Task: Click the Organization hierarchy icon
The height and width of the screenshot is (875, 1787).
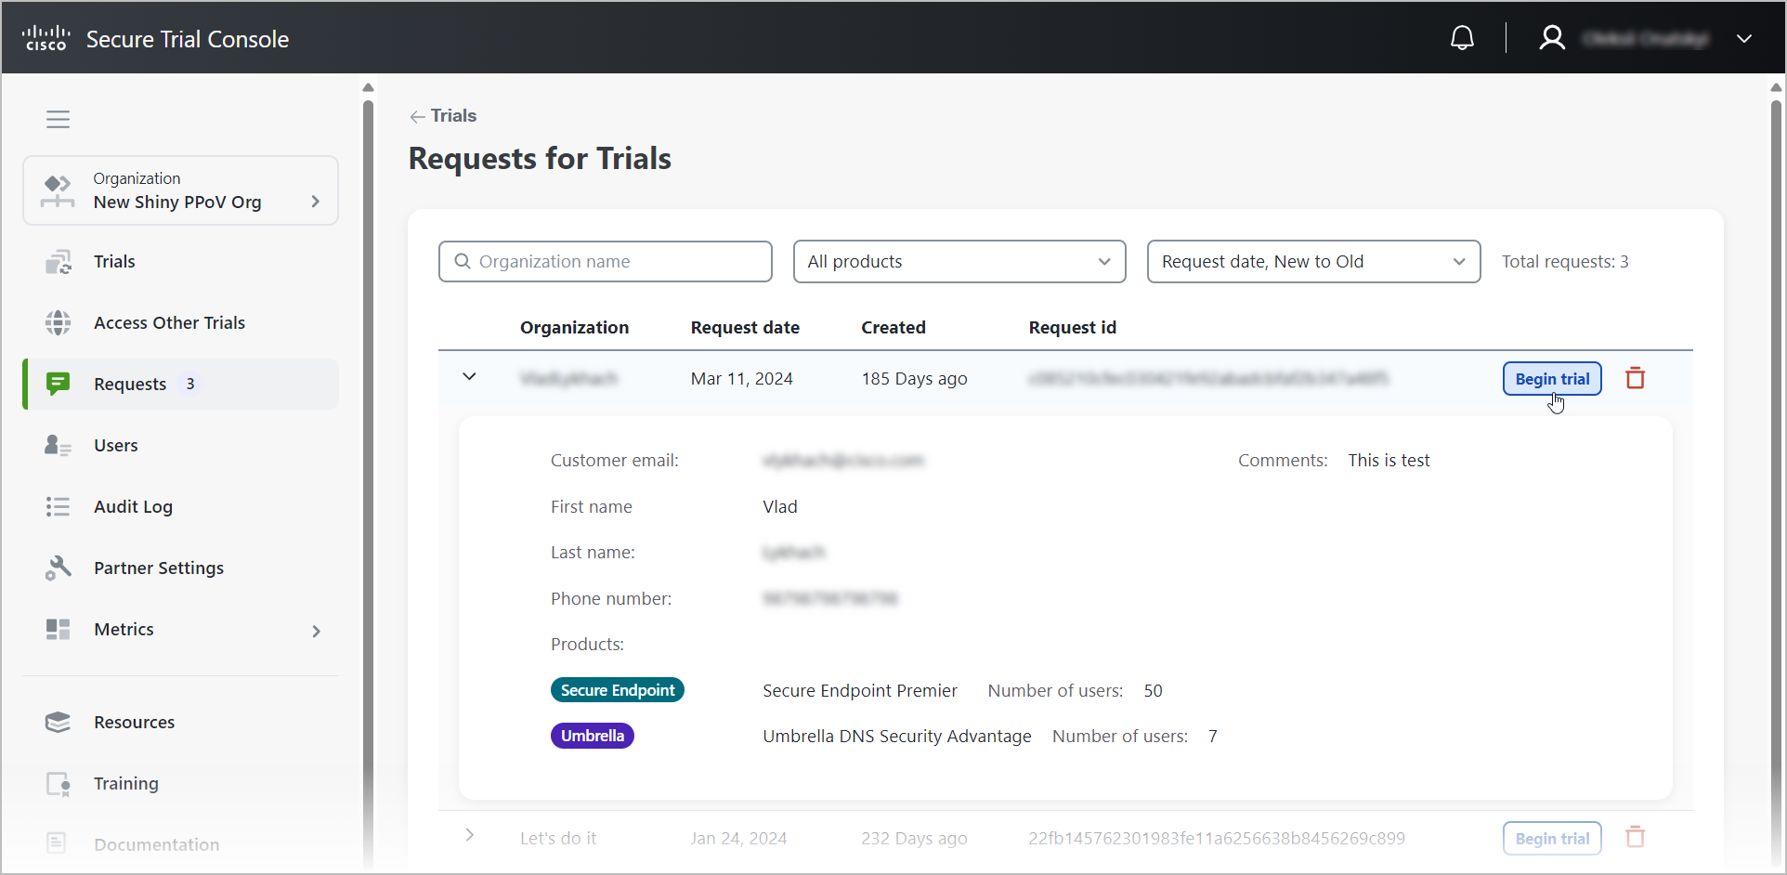Action: 58,190
